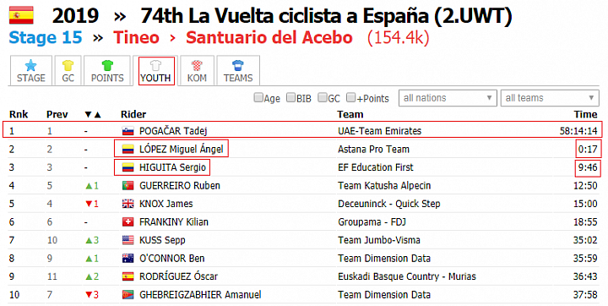Click the USA flag beside KUSS Sepp
This screenshot has width=608, height=306.
pyautogui.click(x=128, y=240)
